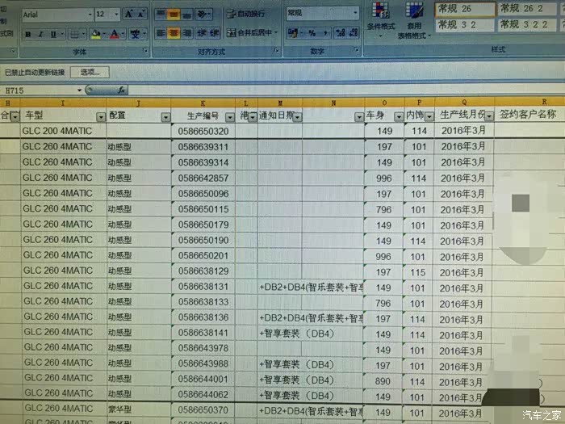The width and height of the screenshot is (565, 424).
Task: Decrease decimal places
Action: click(354, 33)
